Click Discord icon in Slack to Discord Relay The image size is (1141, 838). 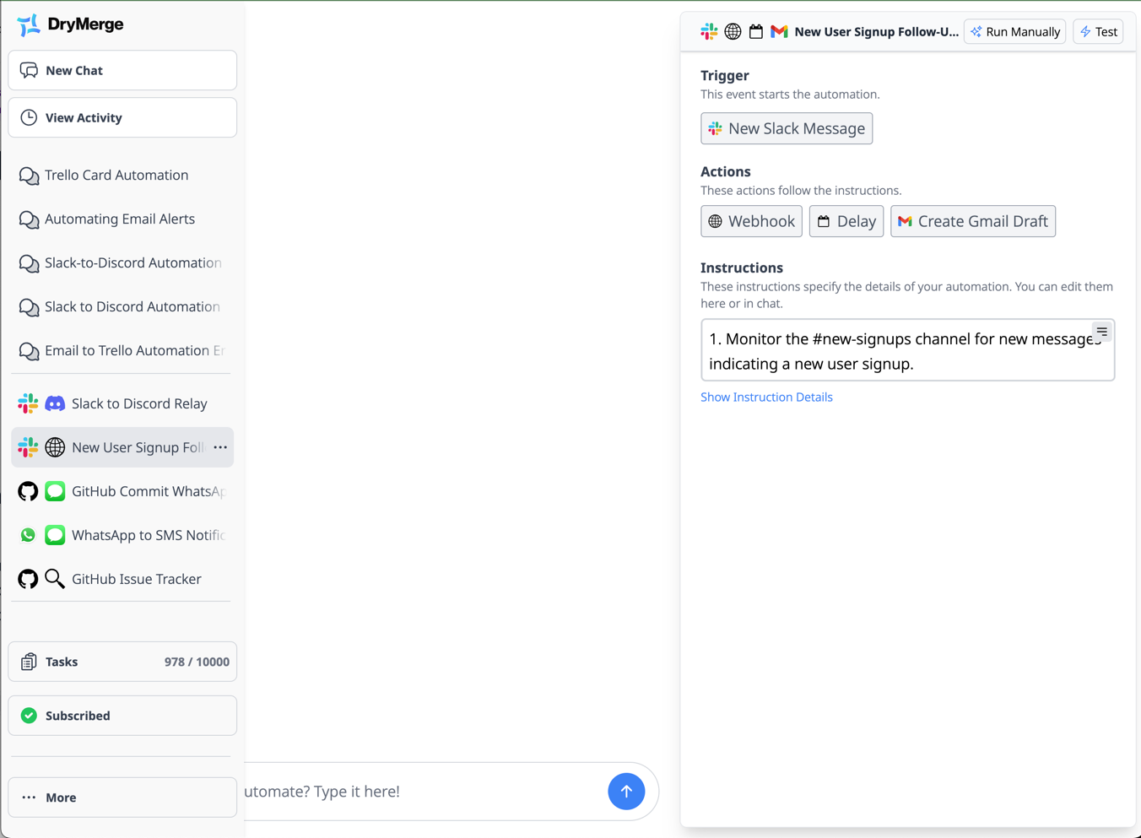coord(55,403)
